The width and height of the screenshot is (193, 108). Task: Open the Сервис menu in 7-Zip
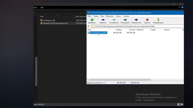[118, 16]
